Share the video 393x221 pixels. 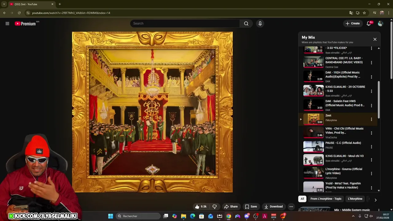[x=231, y=207]
